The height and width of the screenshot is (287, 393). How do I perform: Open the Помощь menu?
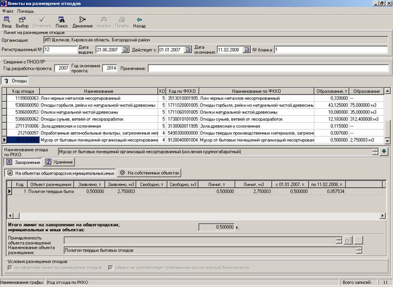(x=25, y=11)
